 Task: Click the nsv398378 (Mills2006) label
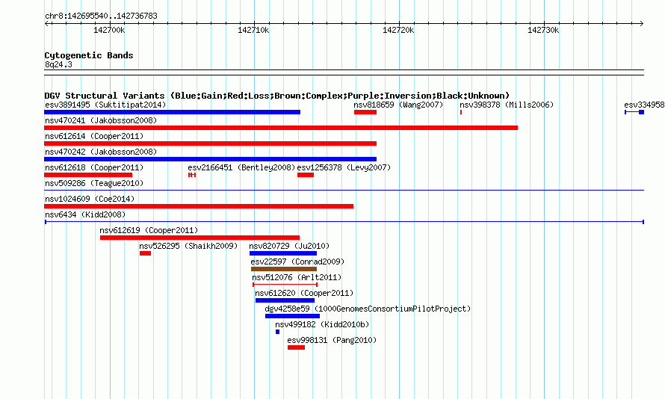pyautogui.click(x=507, y=105)
